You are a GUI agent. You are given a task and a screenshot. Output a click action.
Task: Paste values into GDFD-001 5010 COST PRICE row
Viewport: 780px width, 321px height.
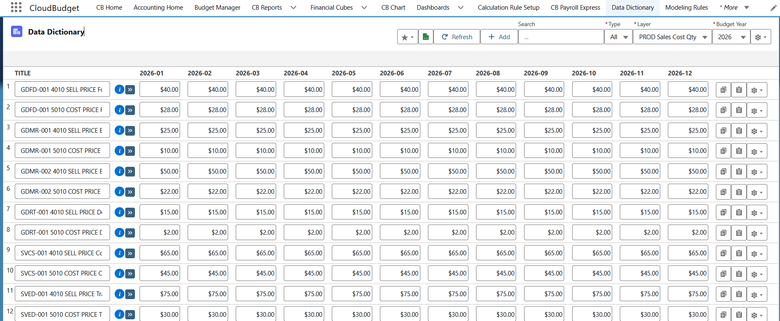coord(739,110)
